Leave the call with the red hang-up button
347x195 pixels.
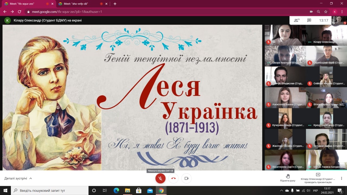[173, 178]
